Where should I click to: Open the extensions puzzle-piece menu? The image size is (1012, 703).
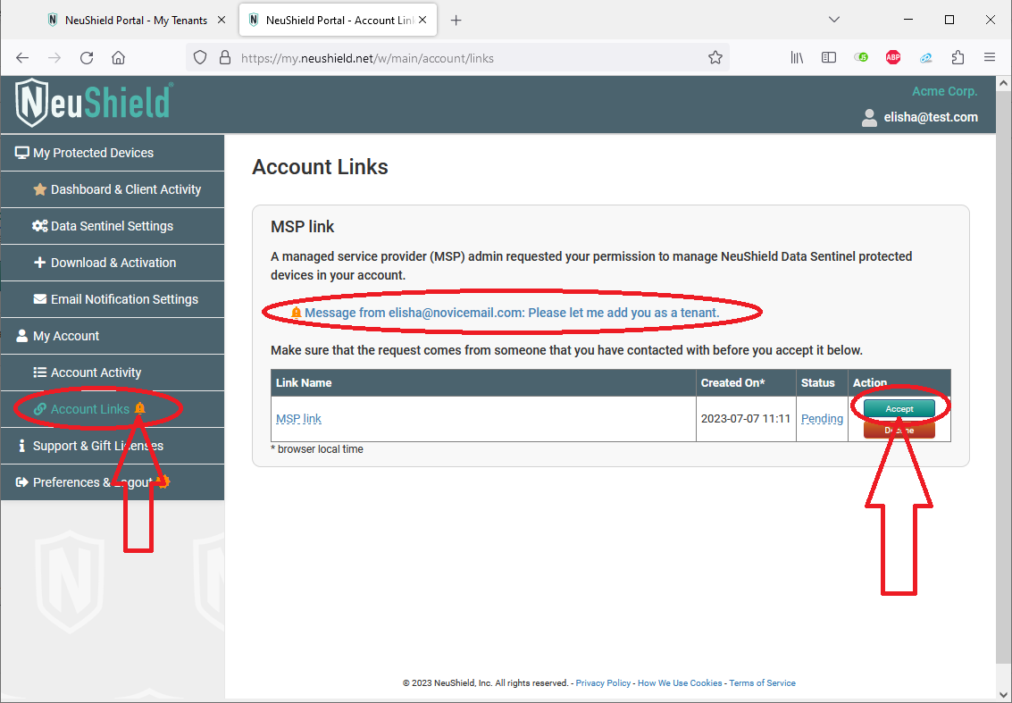(x=958, y=58)
